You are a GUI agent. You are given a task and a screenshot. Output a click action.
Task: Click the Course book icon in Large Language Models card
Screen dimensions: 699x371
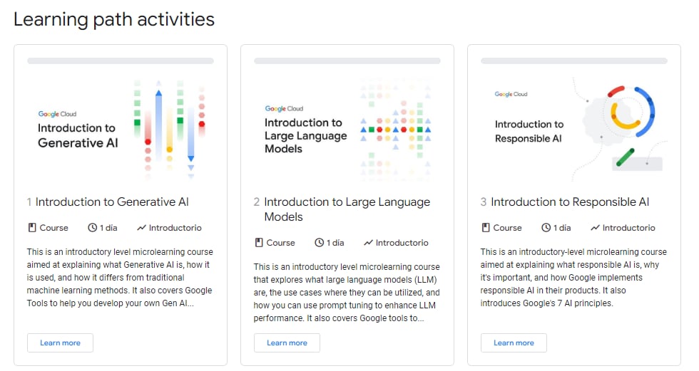(258, 243)
